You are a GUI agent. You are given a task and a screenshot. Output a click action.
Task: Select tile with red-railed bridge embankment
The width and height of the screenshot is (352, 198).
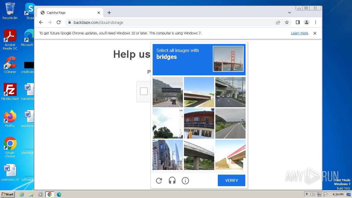(230, 155)
